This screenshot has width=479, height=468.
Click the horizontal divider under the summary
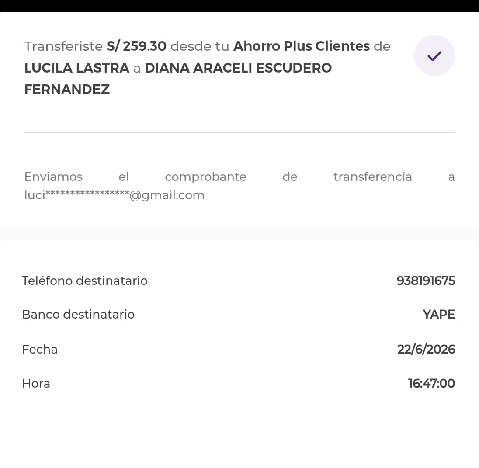point(239,132)
